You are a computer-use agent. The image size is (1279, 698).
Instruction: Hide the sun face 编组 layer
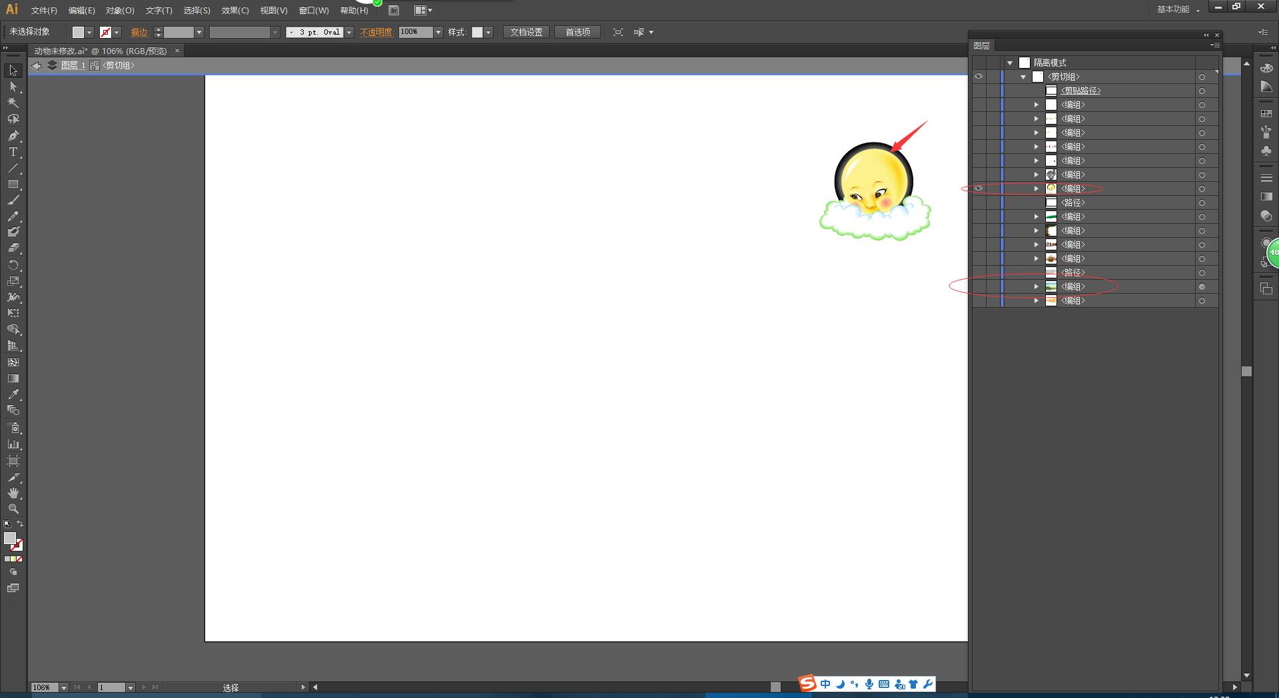[x=979, y=188]
